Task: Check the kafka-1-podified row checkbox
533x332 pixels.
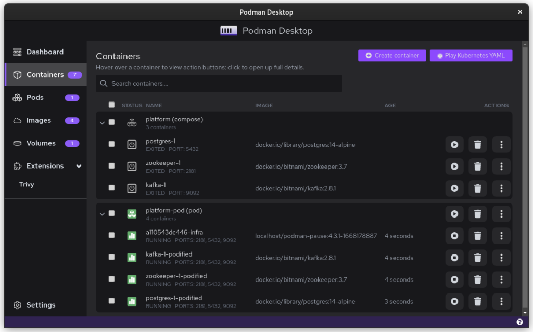Action: point(111,258)
